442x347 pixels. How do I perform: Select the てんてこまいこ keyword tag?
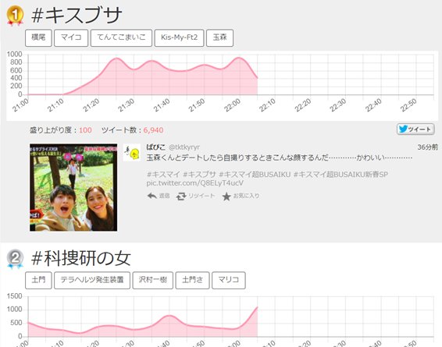pos(121,37)
